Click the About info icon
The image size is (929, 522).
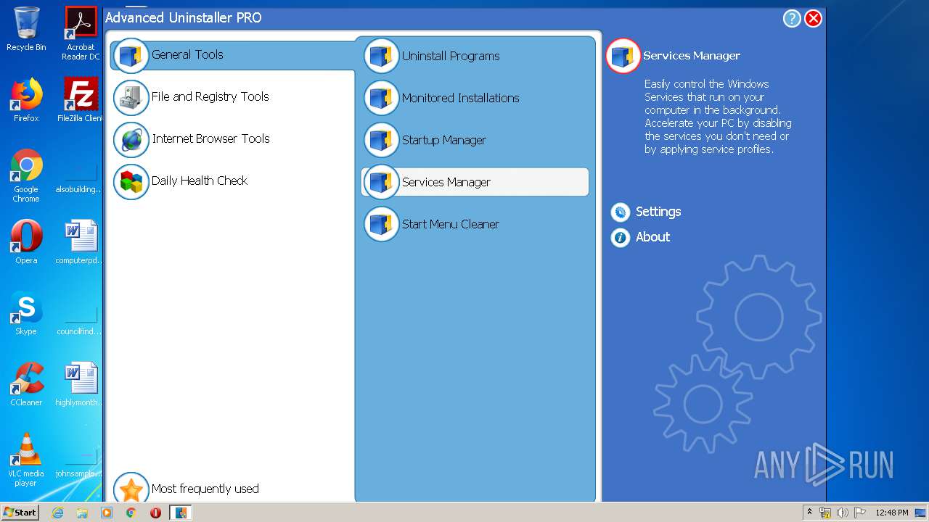[620, 237]
